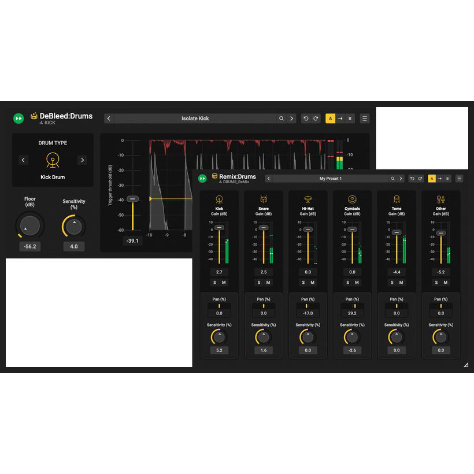
Task: Solo the Hi-Hat channel
Action: (303, 282)
